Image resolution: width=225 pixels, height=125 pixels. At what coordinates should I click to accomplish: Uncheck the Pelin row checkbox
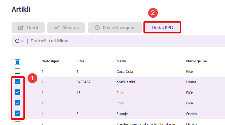(x=17, y=92)
